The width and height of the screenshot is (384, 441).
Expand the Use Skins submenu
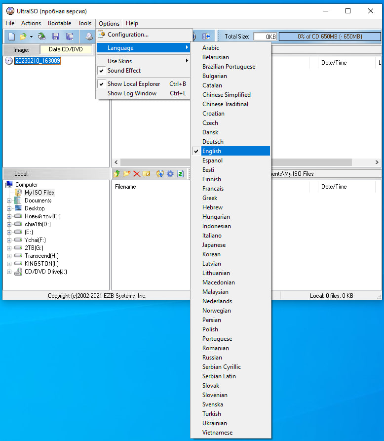coord(143,61)
